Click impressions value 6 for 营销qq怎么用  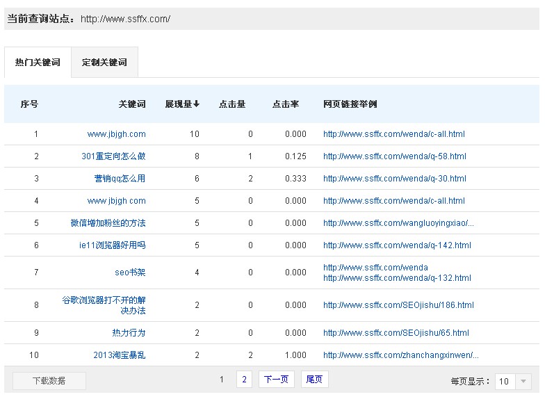[x=197, y=179]
